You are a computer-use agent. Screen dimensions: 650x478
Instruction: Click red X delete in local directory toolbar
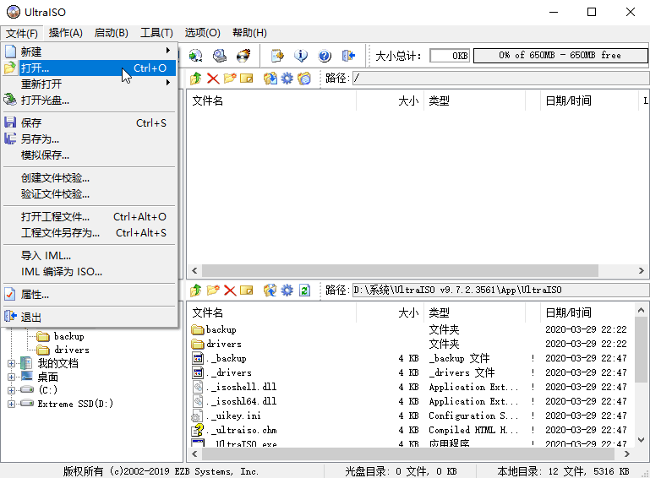point(230,291)
